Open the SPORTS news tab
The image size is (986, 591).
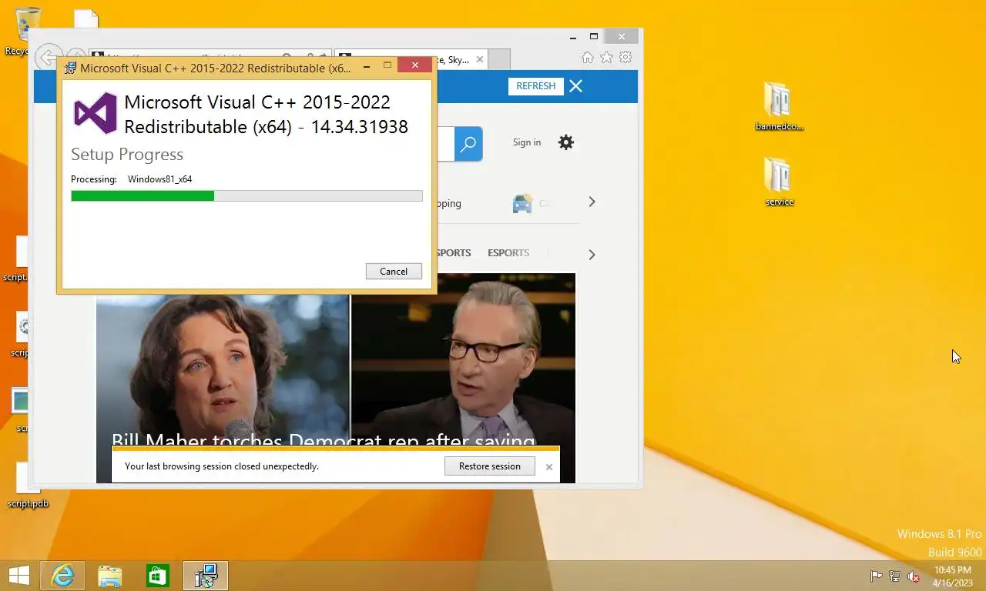454,252
